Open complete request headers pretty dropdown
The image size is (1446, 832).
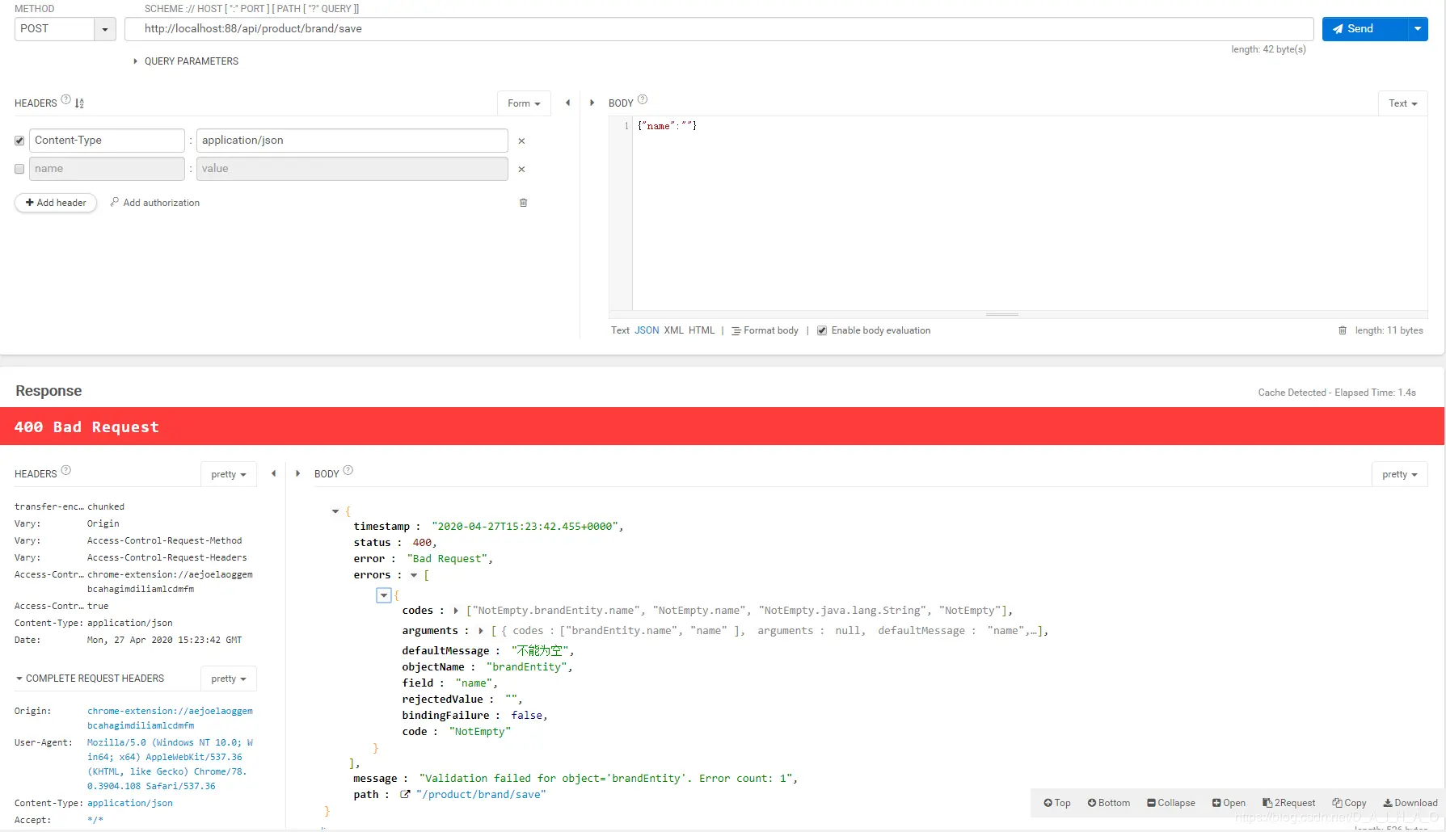(x=229, y=679)
